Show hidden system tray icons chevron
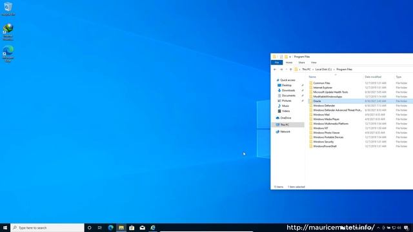This screenshot has height=232, width=413. click(378, 227)
